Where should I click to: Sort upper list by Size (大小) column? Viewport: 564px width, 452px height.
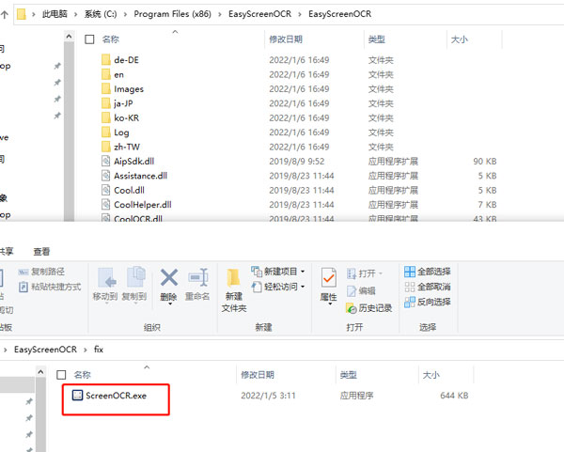pos(460,39)
